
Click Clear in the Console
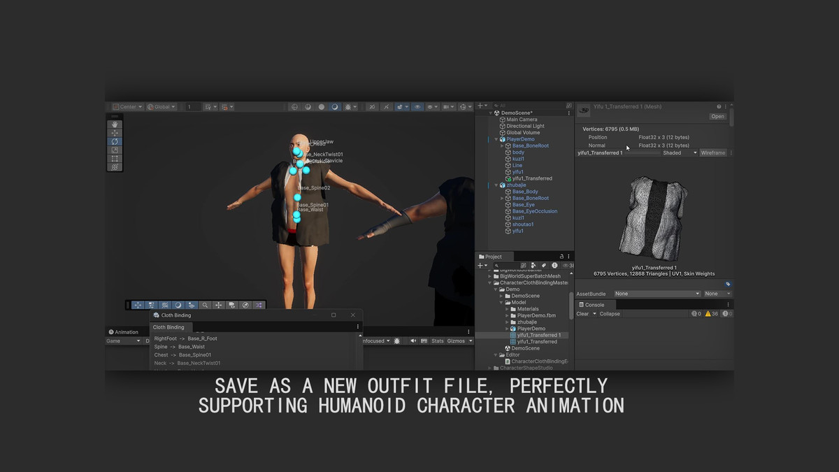[582, 313]
